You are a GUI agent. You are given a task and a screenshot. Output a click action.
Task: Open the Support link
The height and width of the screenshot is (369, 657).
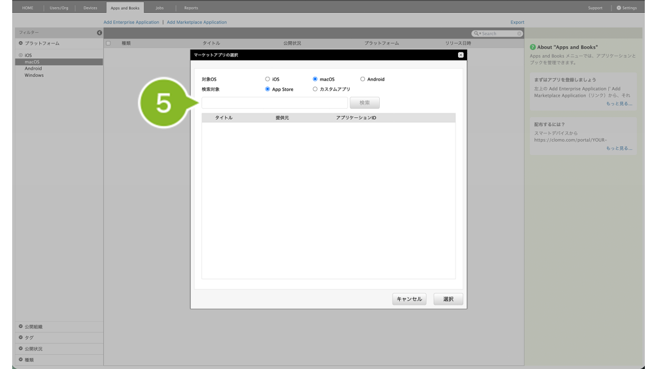tap(595, 8)
